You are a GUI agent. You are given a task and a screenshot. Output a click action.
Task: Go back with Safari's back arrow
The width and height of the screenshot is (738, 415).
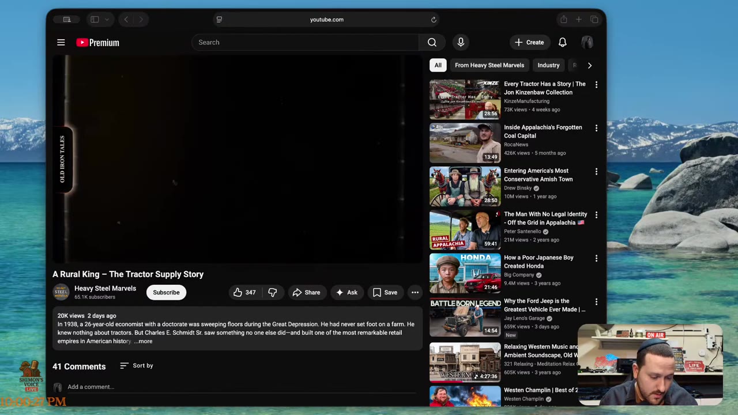coord(126,20)
